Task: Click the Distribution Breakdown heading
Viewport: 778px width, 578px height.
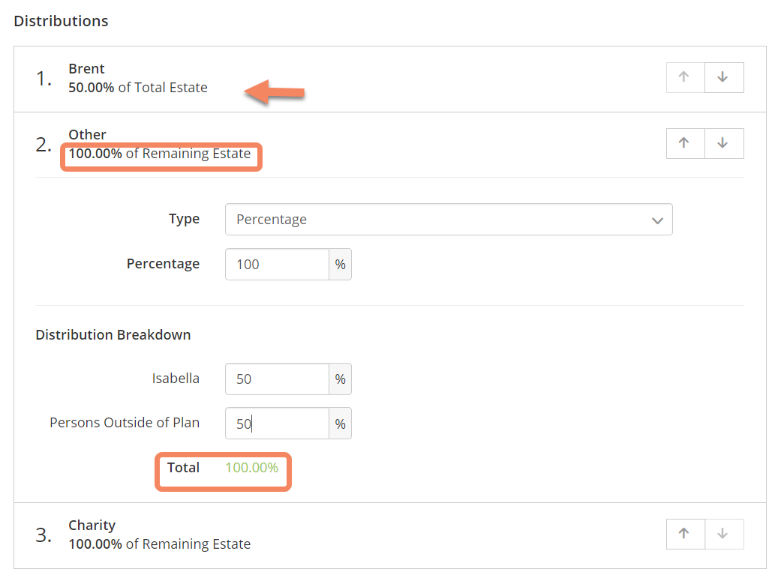Action: tap(113, 335)
